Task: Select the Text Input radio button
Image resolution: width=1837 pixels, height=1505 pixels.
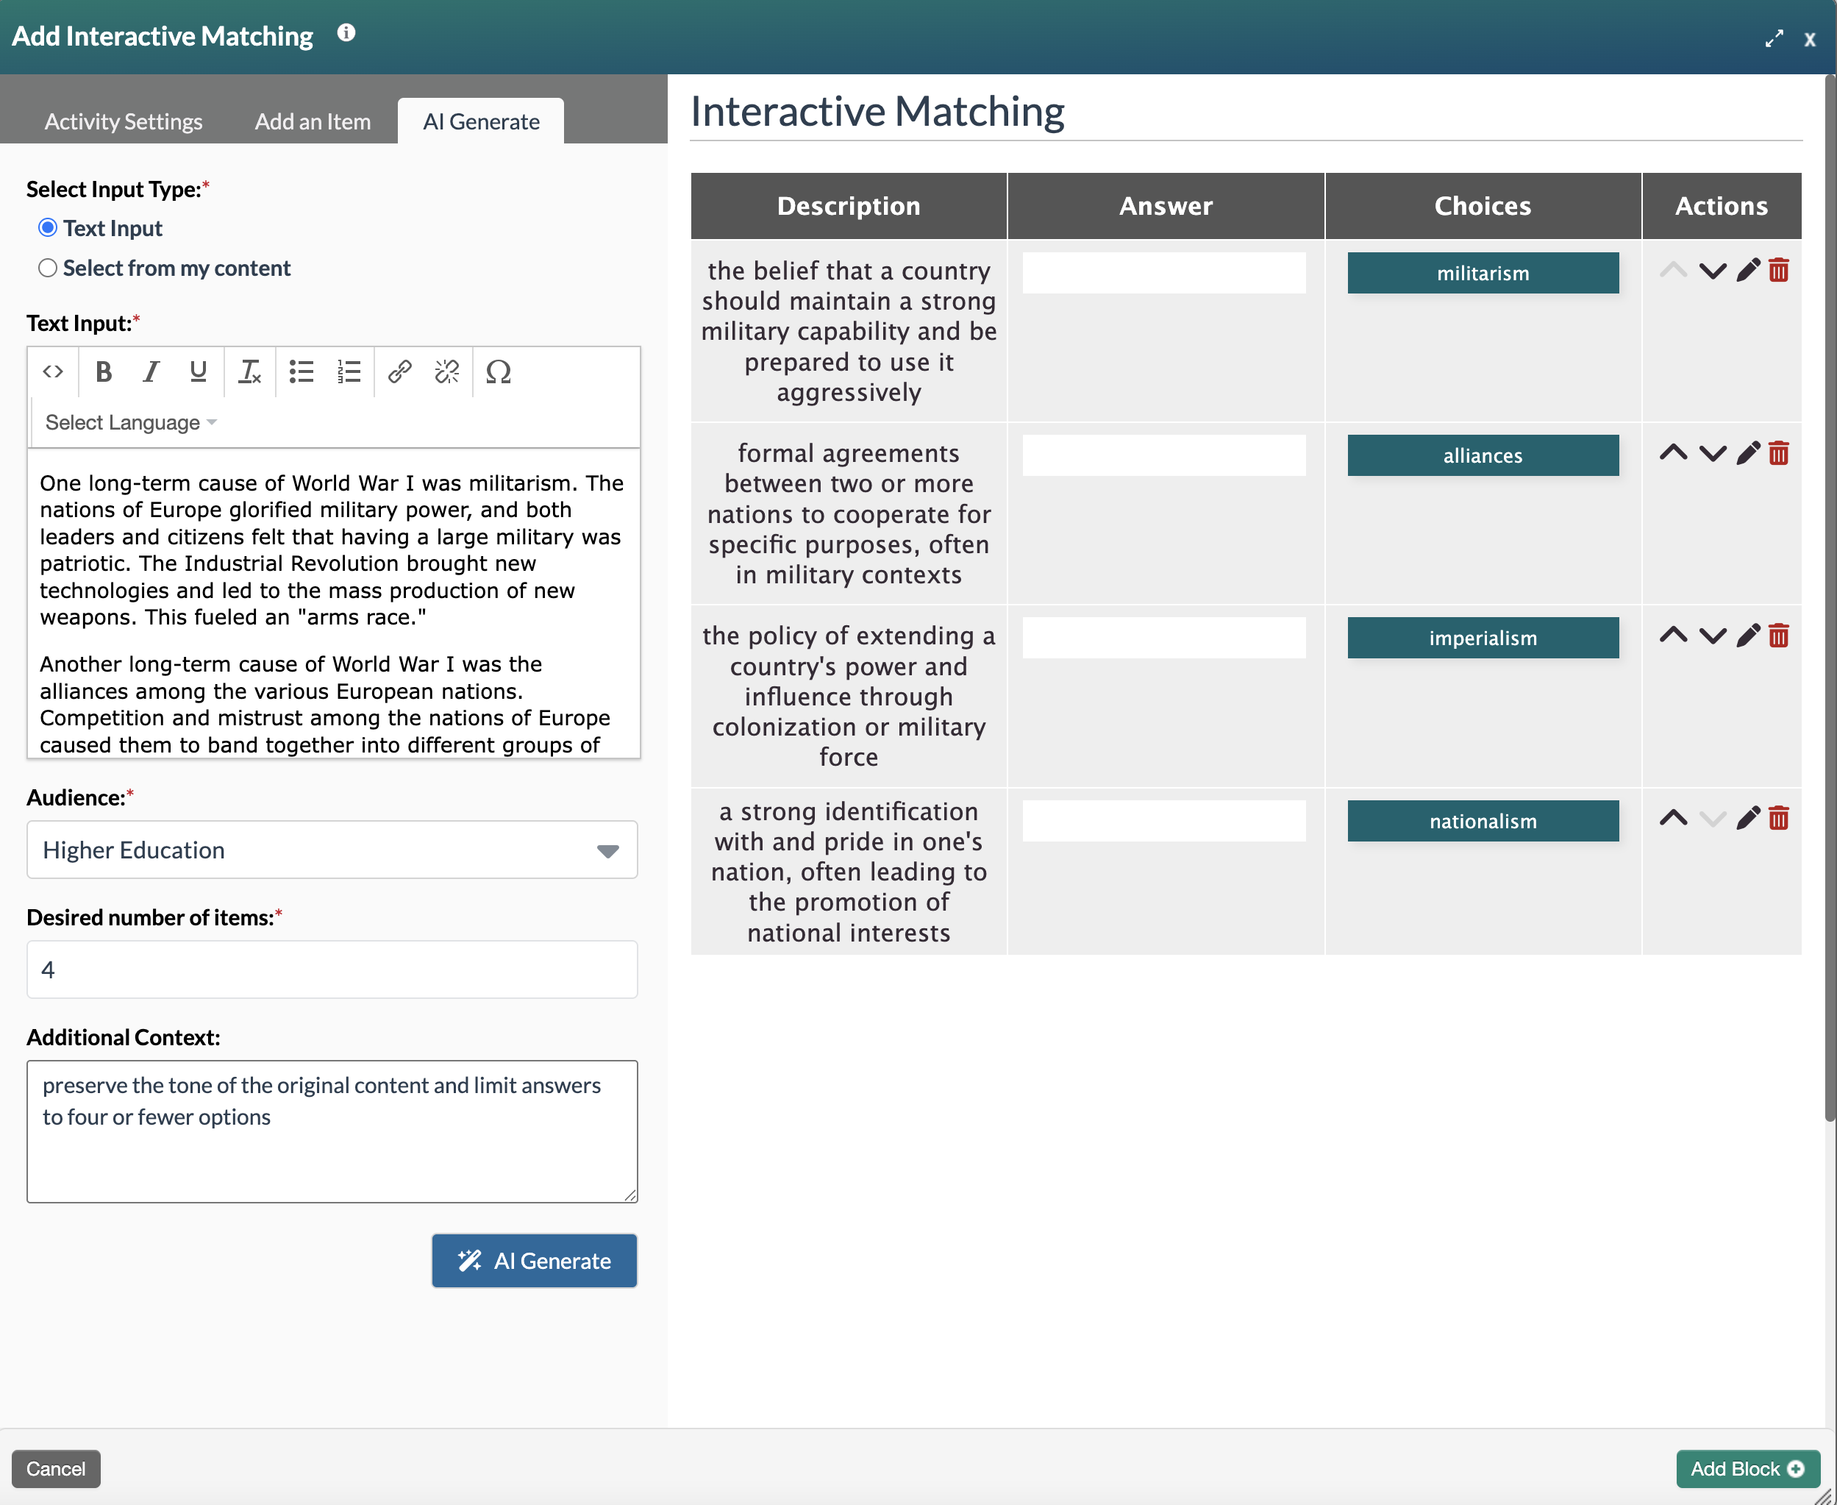Action: 48,227
